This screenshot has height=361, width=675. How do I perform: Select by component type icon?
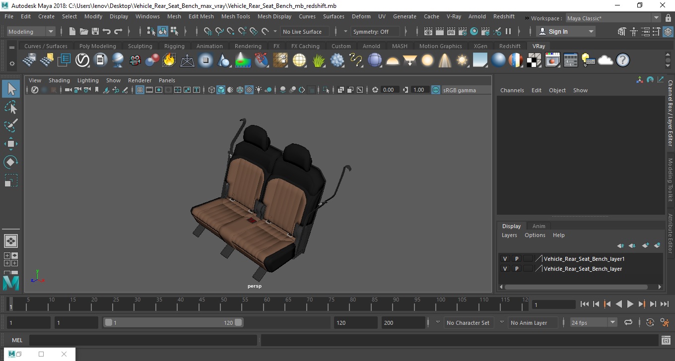click(x=174, y=31)
